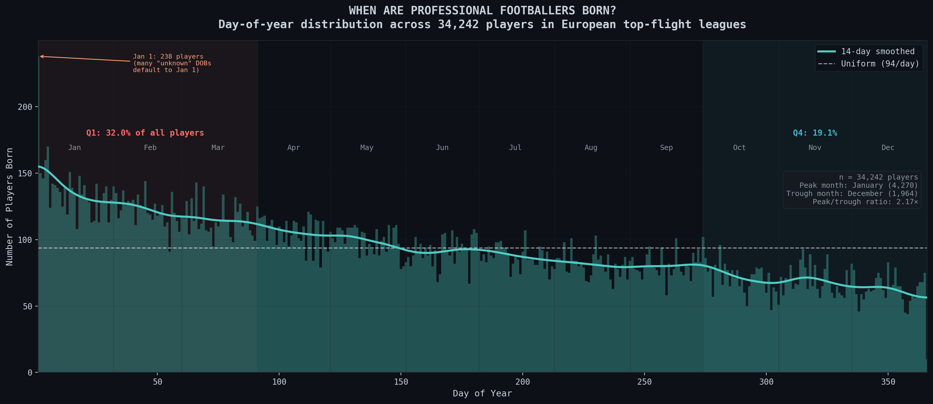Click the Jan month label
933x404 pixels.
coord(74,148)
